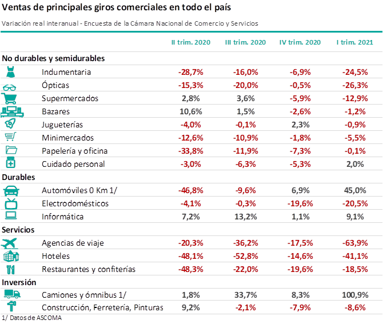Click the television icon for Electrodomésticos
Image resolution: width=383 pixels, height=324 pixels.
pos(11,204)
